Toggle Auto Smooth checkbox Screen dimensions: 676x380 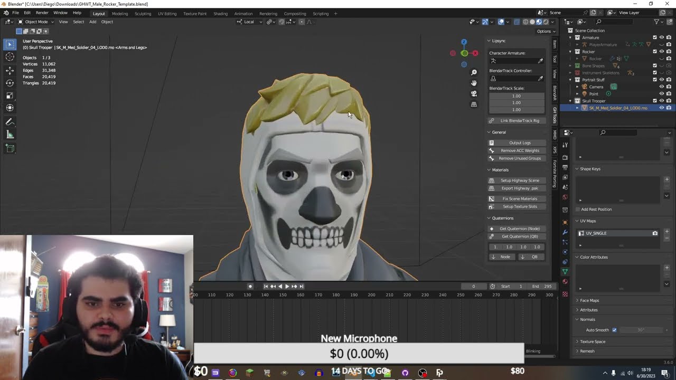tap(614, 330)
